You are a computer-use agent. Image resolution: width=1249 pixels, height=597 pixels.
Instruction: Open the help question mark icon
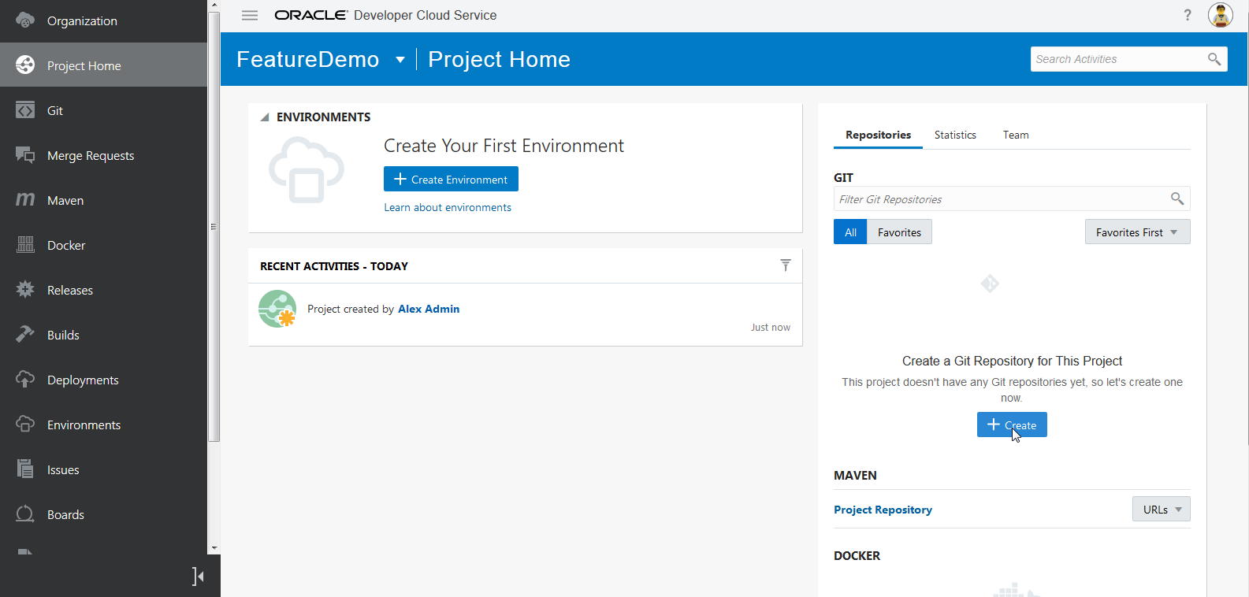tap(1188, 15)
